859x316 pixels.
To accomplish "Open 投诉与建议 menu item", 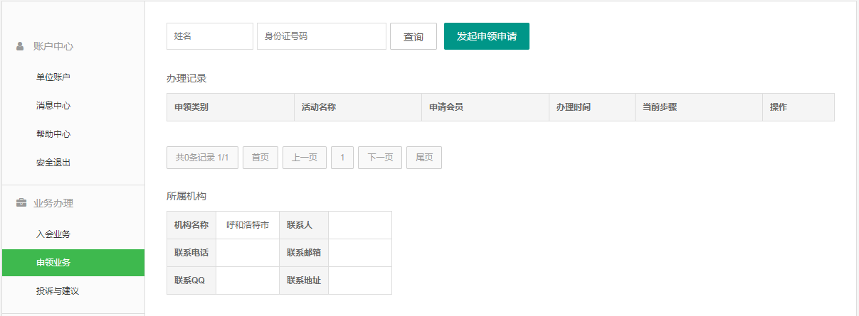I will click(58, 291).
